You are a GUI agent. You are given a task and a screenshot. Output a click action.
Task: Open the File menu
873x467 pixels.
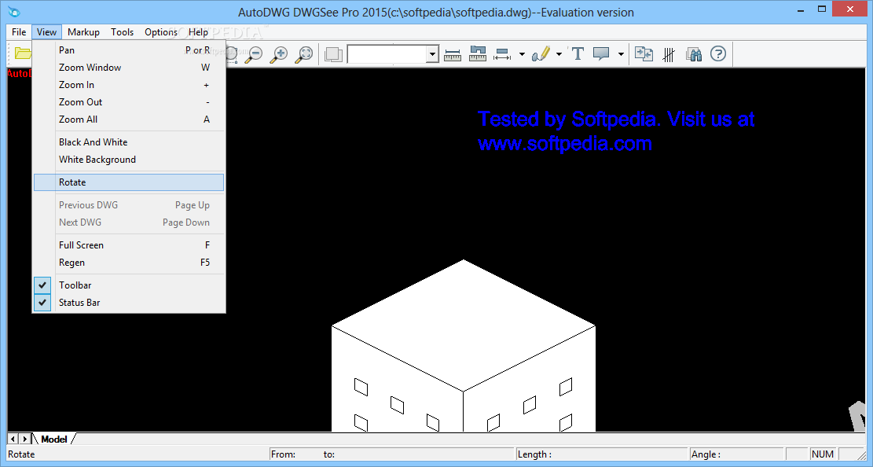19,31
